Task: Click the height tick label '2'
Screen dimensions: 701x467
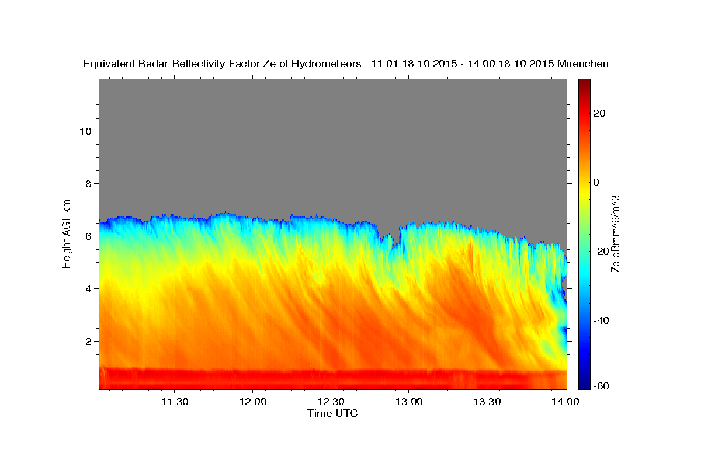Action: click(x=88, y=341)
